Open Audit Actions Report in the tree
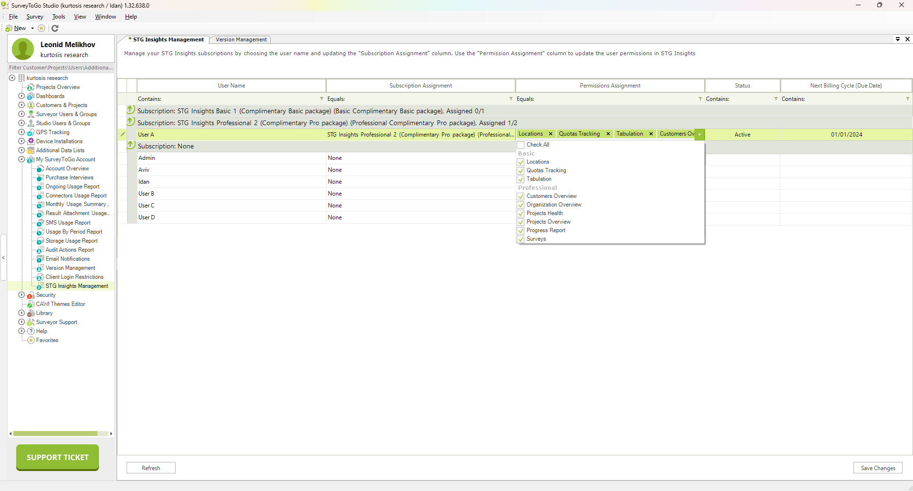The height and width of the screenshot is (491, 913). pos(69,250)
